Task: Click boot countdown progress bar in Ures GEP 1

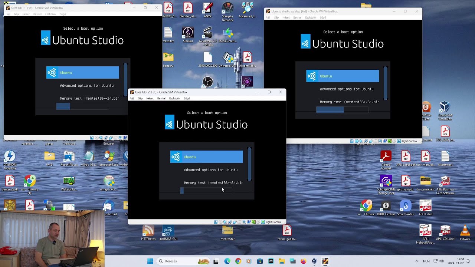Action: click(x=82, y=106)
